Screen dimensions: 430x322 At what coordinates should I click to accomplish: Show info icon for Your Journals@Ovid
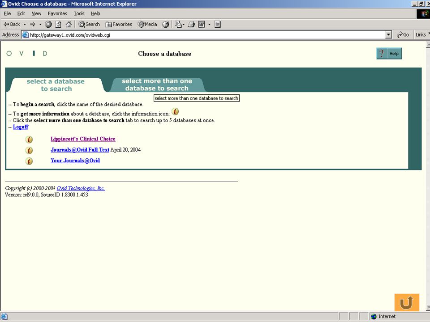(x=29, y=161)
